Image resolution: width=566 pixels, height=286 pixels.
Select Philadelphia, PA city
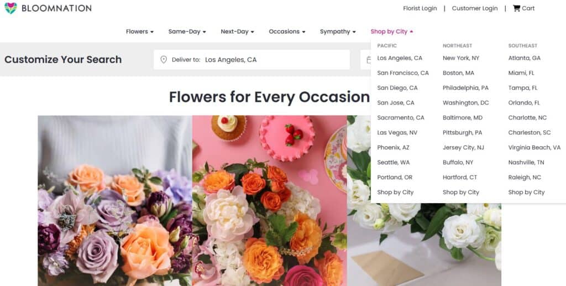point(465,88)
